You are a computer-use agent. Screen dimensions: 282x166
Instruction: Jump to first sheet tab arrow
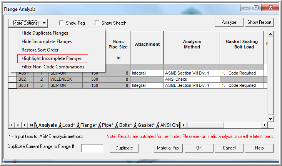coord(11,125)
